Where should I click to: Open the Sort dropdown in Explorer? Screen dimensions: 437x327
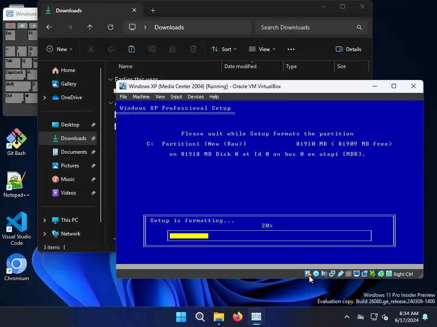[224, 49]
